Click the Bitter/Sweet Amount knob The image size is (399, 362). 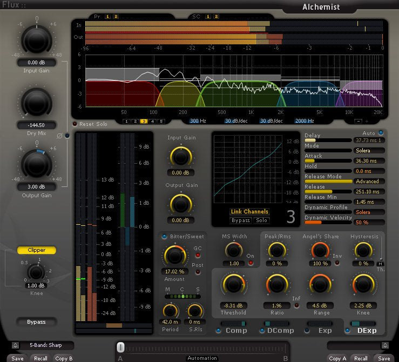coord(174,254)
